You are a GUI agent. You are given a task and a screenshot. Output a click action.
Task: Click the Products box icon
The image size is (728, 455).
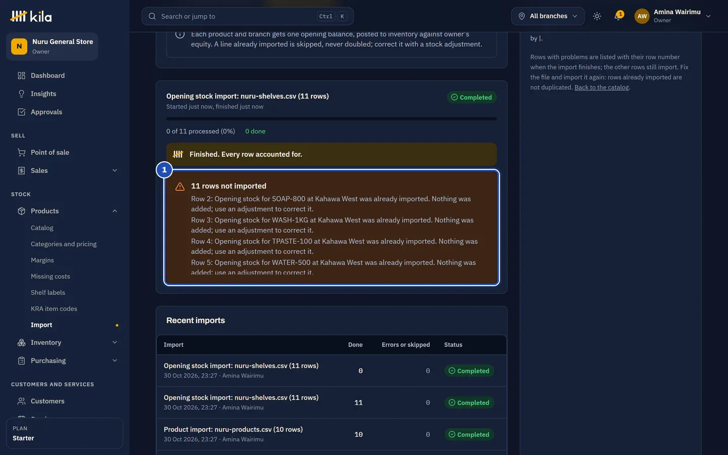(x=21, y=211)
